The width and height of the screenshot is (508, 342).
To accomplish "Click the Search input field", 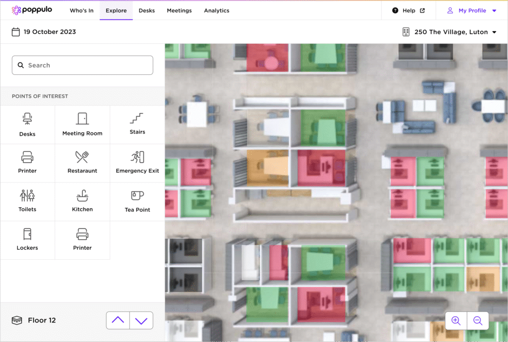I will [82, 65].
